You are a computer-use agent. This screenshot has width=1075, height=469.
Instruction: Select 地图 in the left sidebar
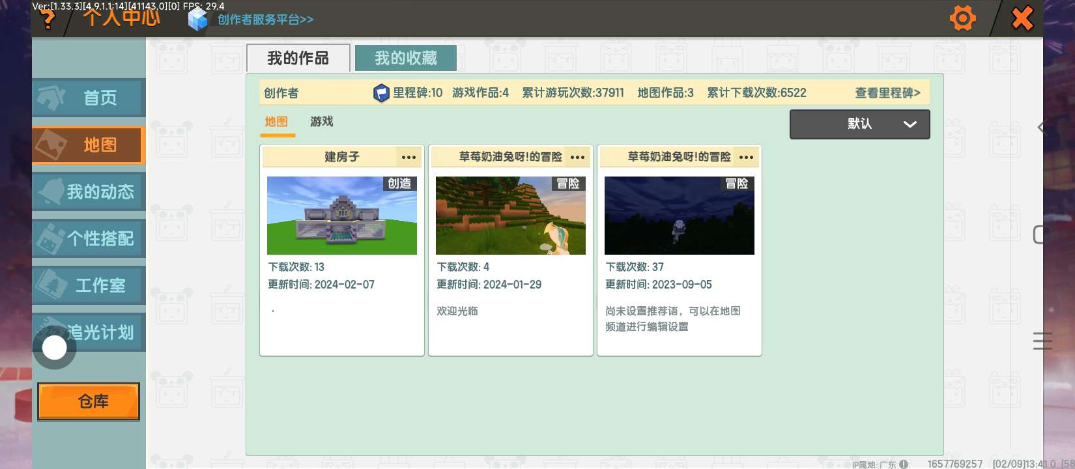(89, 145)
